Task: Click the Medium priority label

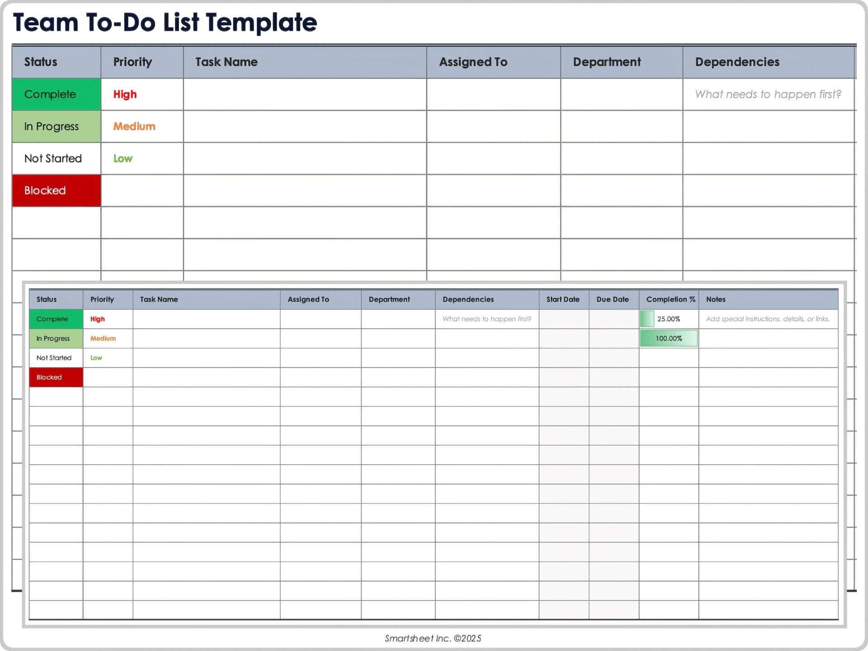Action: pos(134,127)
